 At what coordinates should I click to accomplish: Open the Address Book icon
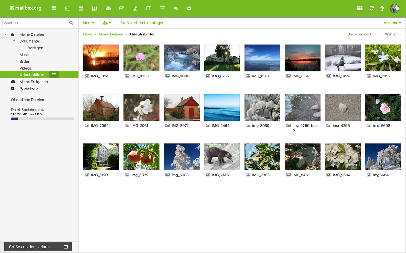pos(95,9)
